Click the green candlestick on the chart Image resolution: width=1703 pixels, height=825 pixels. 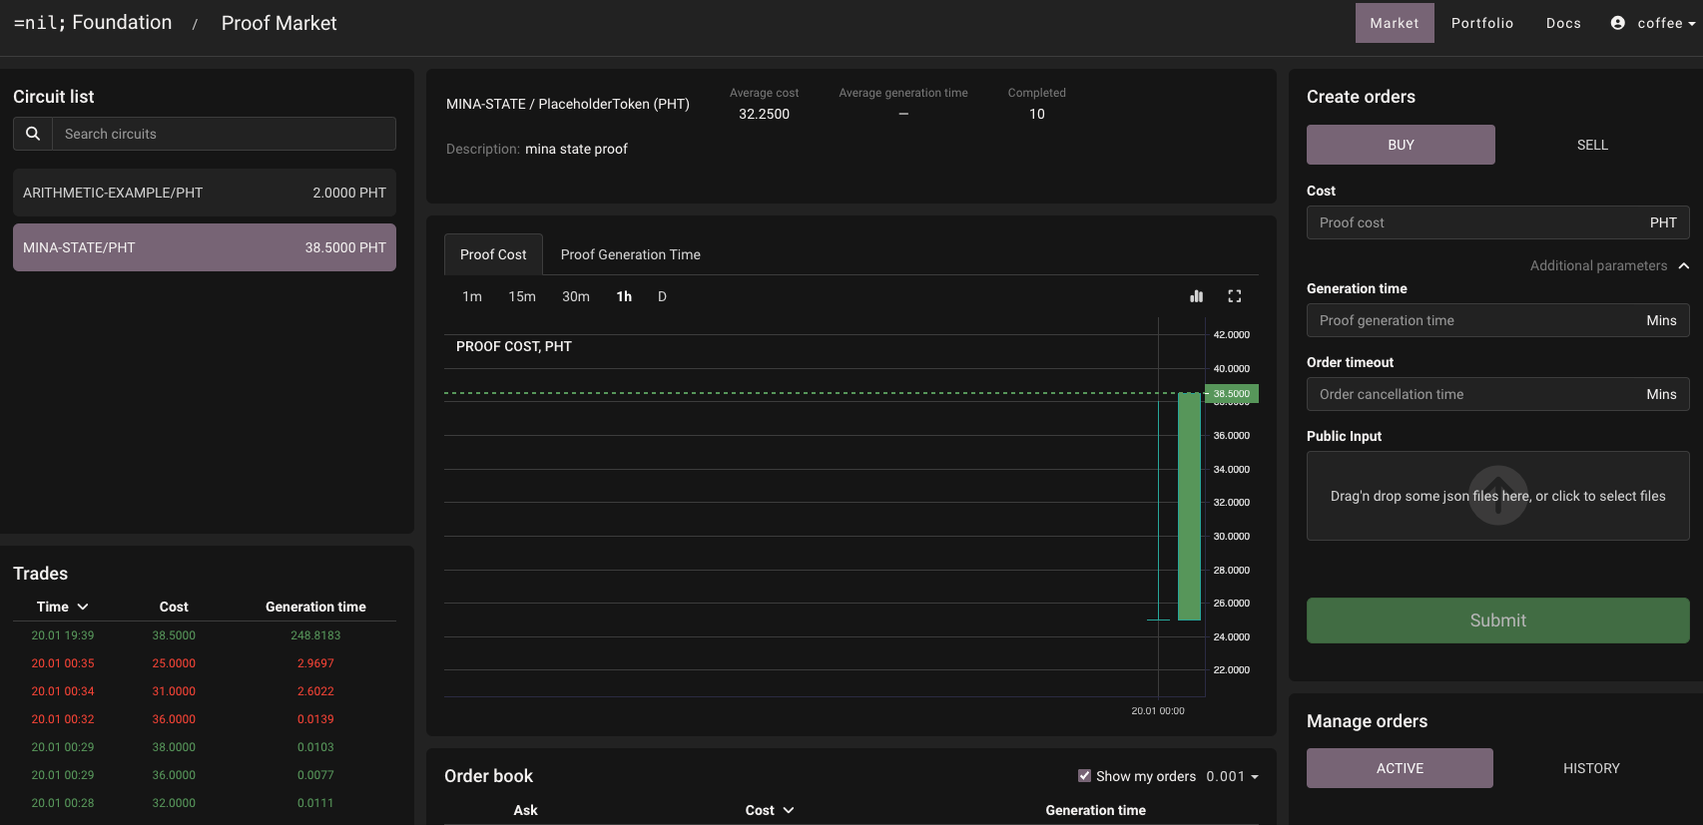pos(1189,507)
